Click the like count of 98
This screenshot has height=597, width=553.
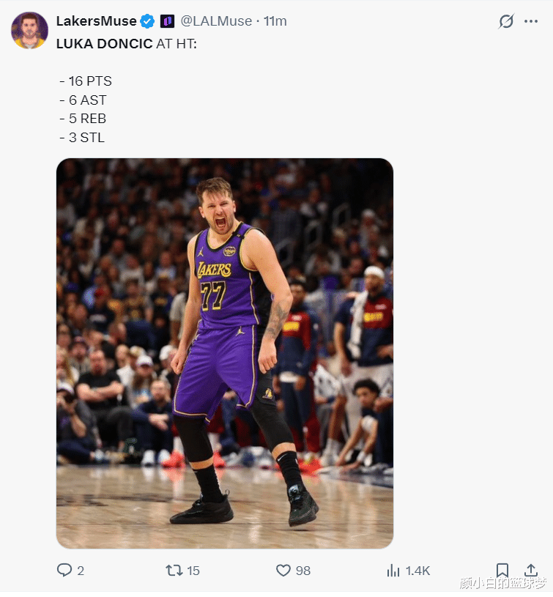click(x=303, y=571)
